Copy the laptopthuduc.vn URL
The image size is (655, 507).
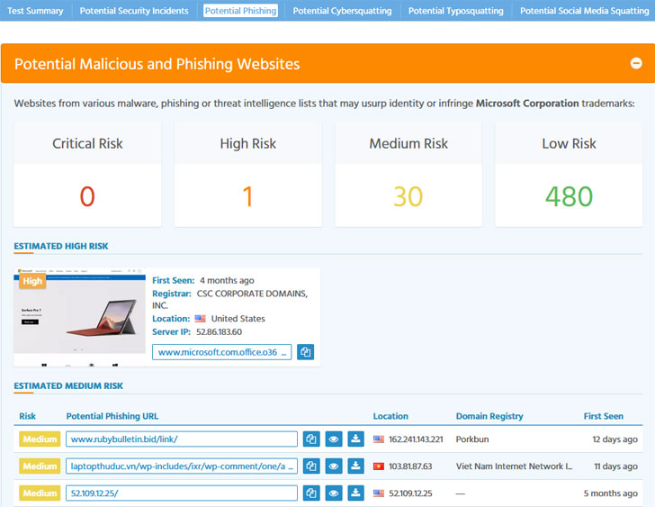(x=311, y=466)
